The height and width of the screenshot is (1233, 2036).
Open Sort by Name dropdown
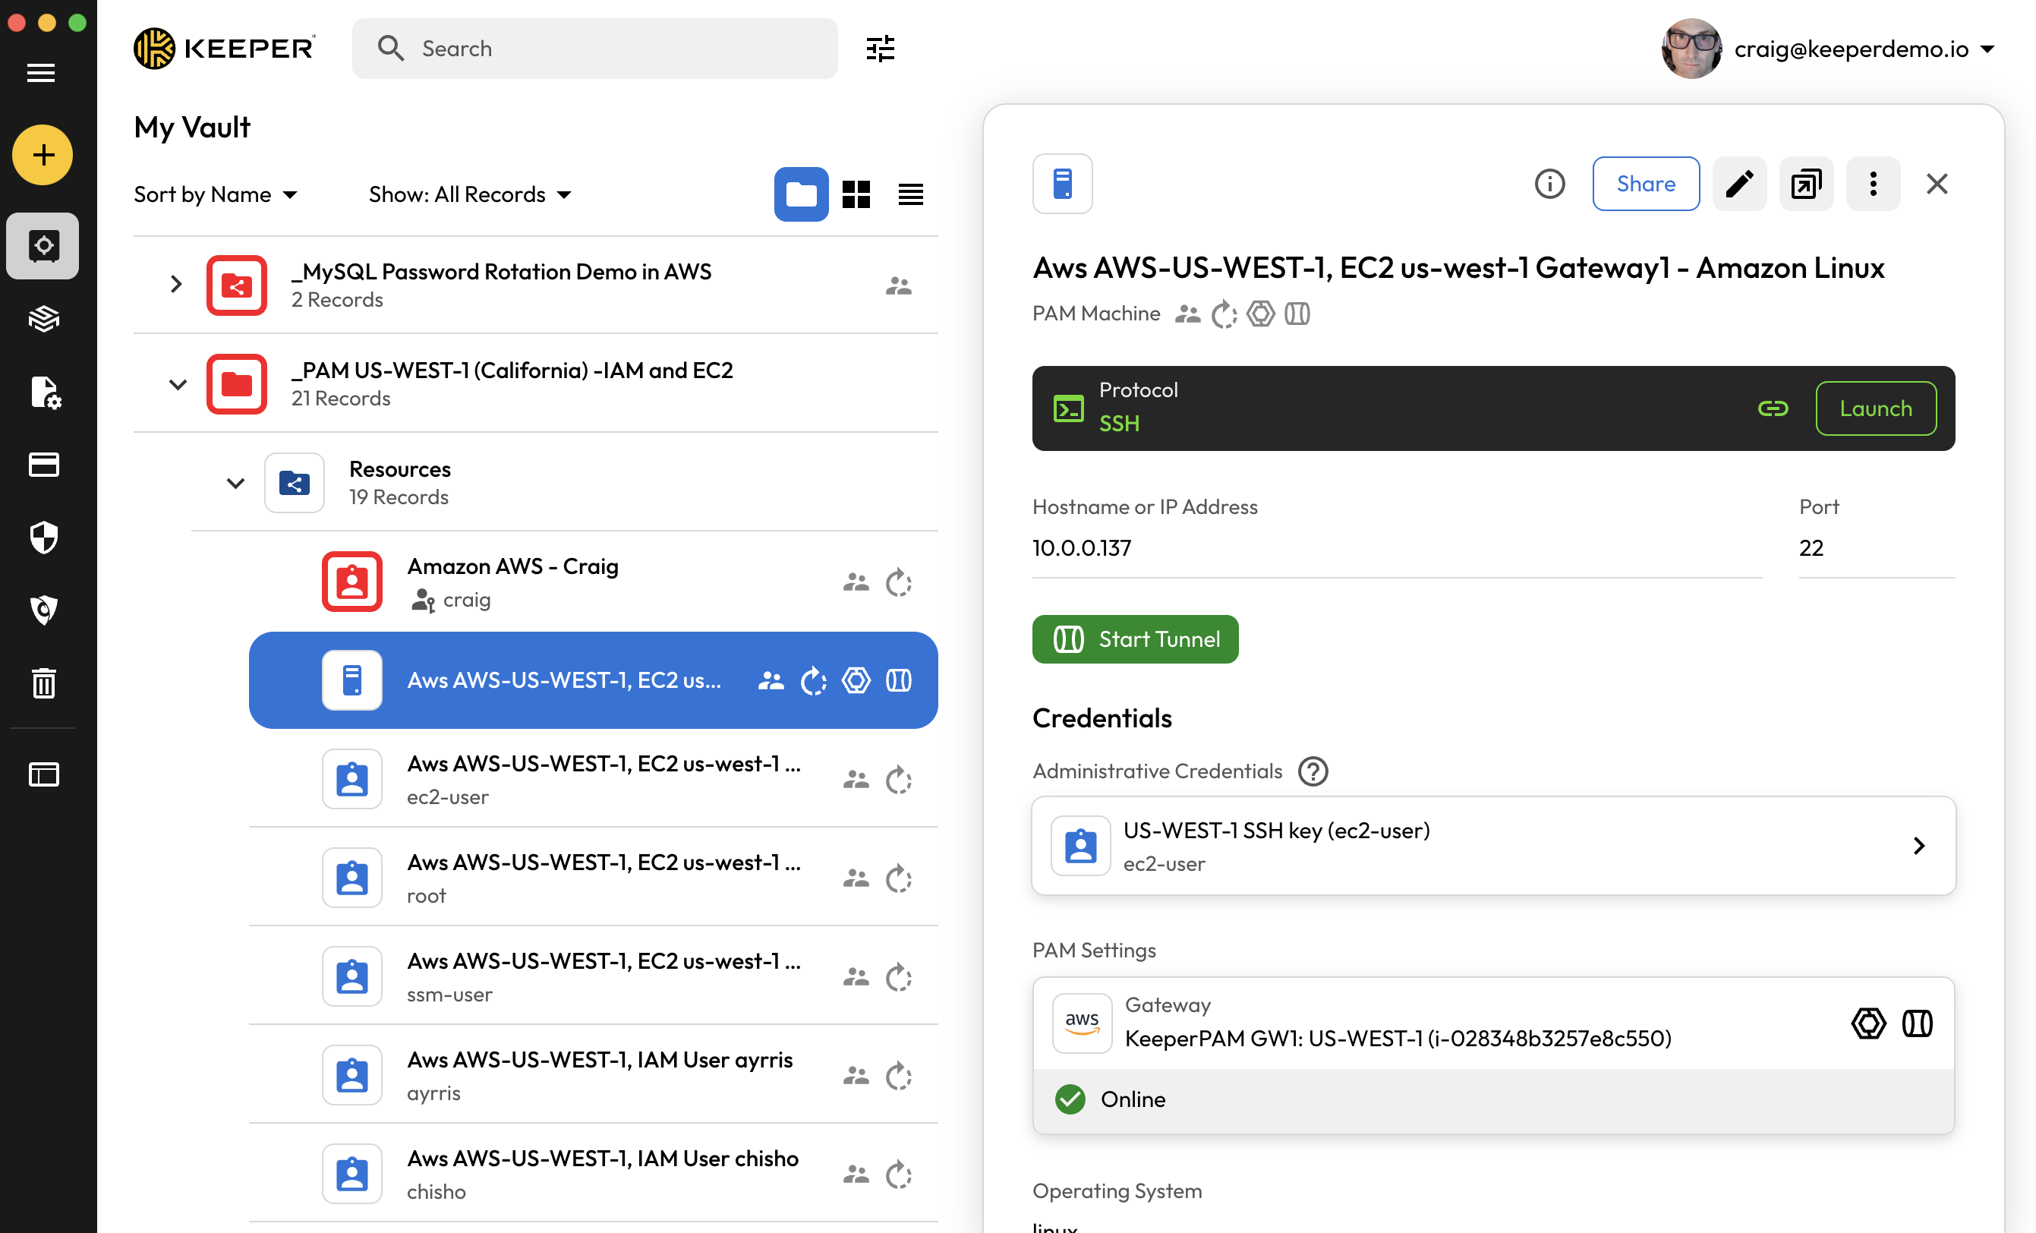(x=216, y=194)
